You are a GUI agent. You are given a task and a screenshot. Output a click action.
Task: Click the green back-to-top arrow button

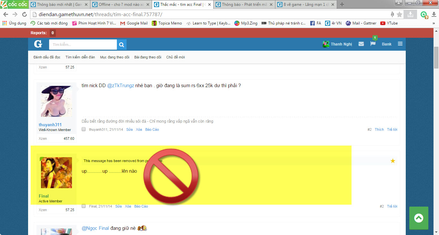[x=419, y=218]
